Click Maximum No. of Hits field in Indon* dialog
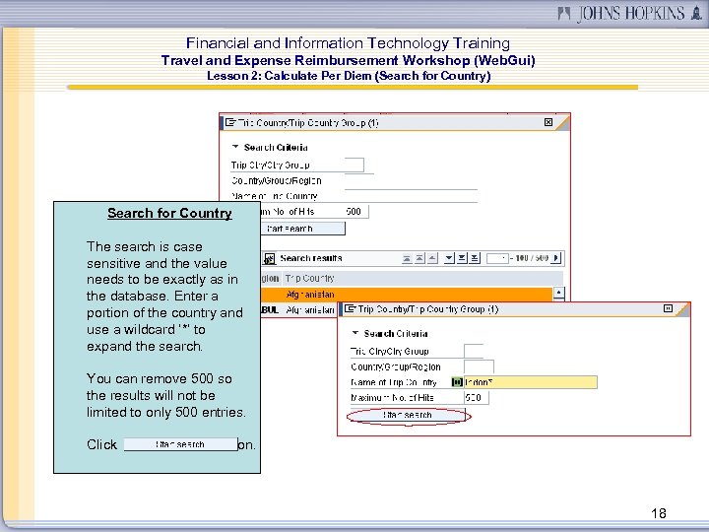Screen dimensions: 709x532 pyautogui.click(x=477, y=398)
